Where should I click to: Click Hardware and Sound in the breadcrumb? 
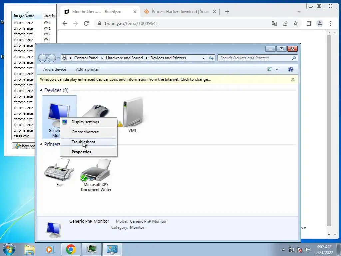(124, 58)
